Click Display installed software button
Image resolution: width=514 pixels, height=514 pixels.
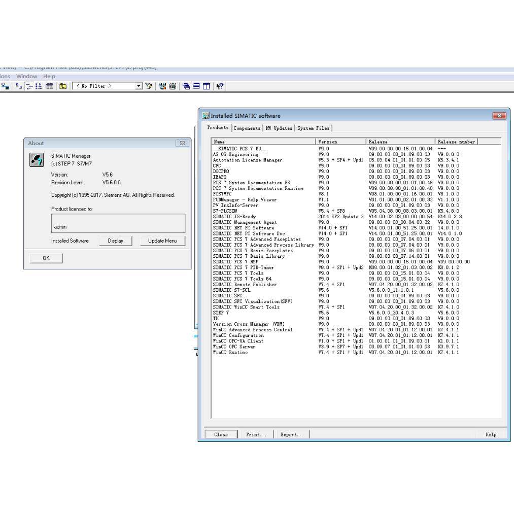[115, 241]
